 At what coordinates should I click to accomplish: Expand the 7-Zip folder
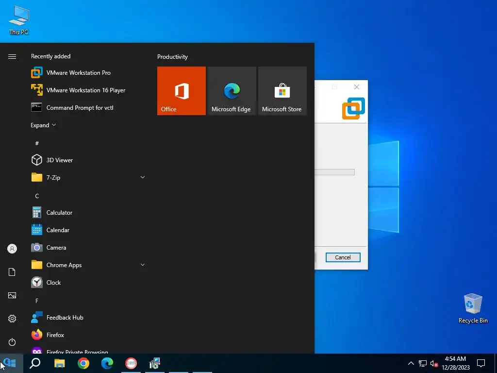(x=88, y=178)
